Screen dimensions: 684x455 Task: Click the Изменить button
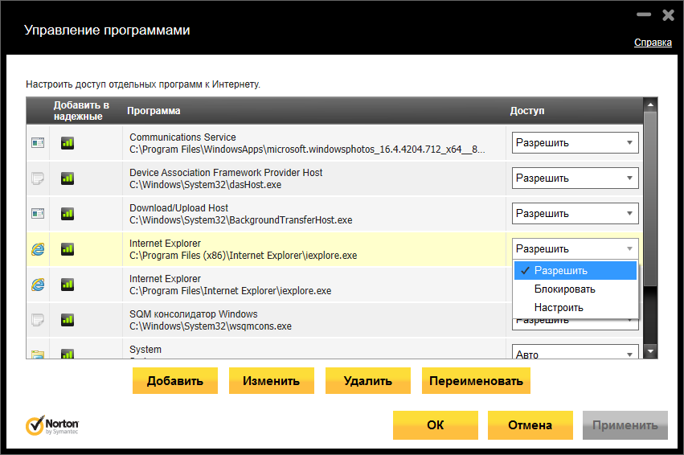point(272,381)
